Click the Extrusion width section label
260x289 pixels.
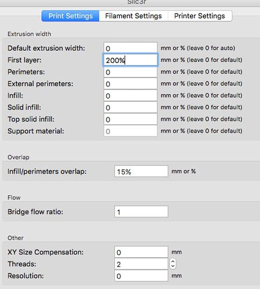[x=30, y=34]
